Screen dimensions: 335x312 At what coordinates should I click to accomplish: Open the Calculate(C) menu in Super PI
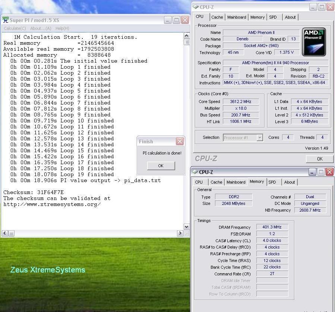coord(15,28)
